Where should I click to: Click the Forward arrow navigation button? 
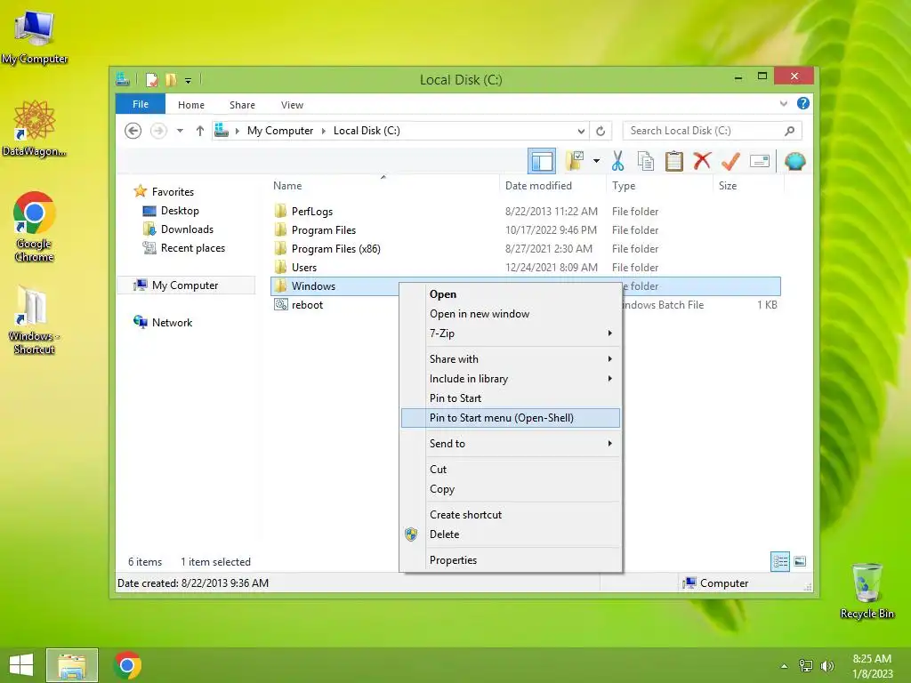(158, 131)
